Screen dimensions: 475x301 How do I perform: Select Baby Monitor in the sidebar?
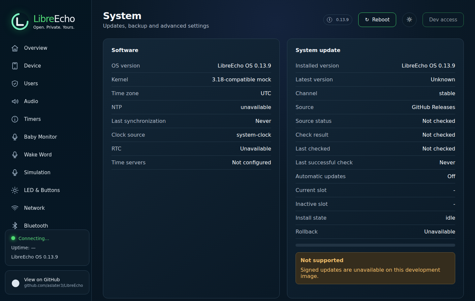click(46, 137)
